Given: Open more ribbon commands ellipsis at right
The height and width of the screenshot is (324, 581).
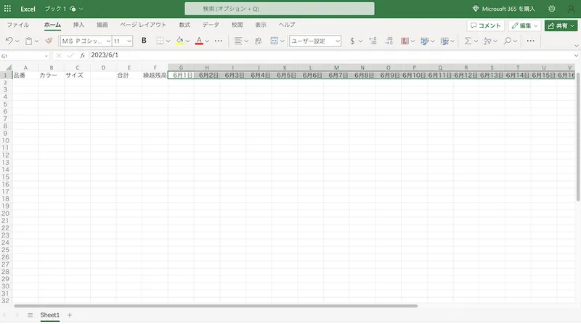Looking at the screenshot, I should click(531, 41).
